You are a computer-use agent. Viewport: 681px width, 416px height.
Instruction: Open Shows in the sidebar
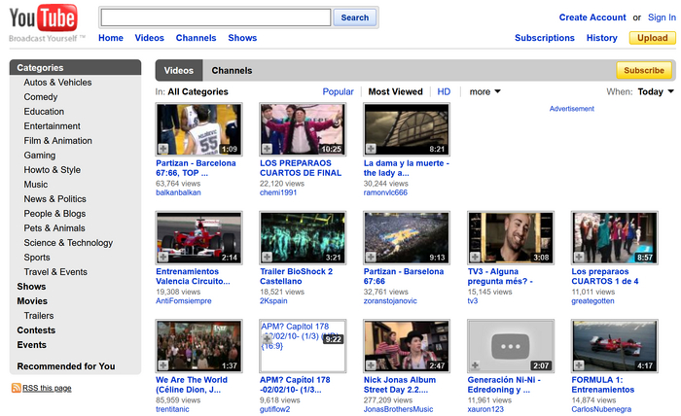tap(31, 287)
